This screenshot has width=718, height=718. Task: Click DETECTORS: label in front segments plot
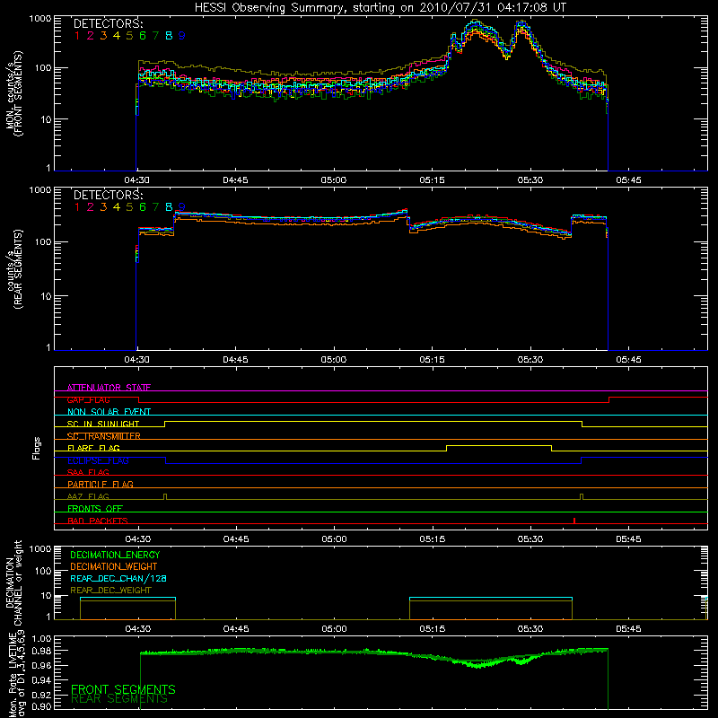[108, 23]
